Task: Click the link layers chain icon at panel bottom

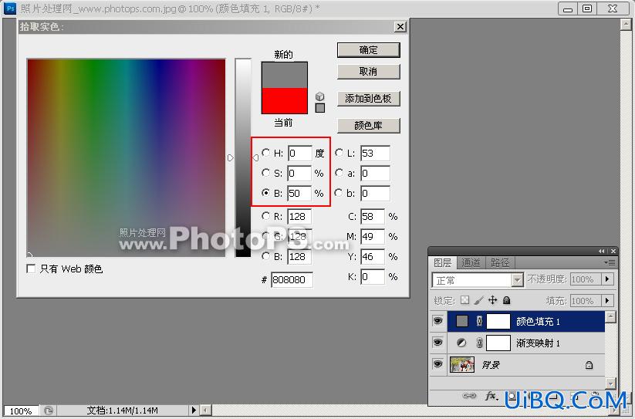Action: [469, 396]
